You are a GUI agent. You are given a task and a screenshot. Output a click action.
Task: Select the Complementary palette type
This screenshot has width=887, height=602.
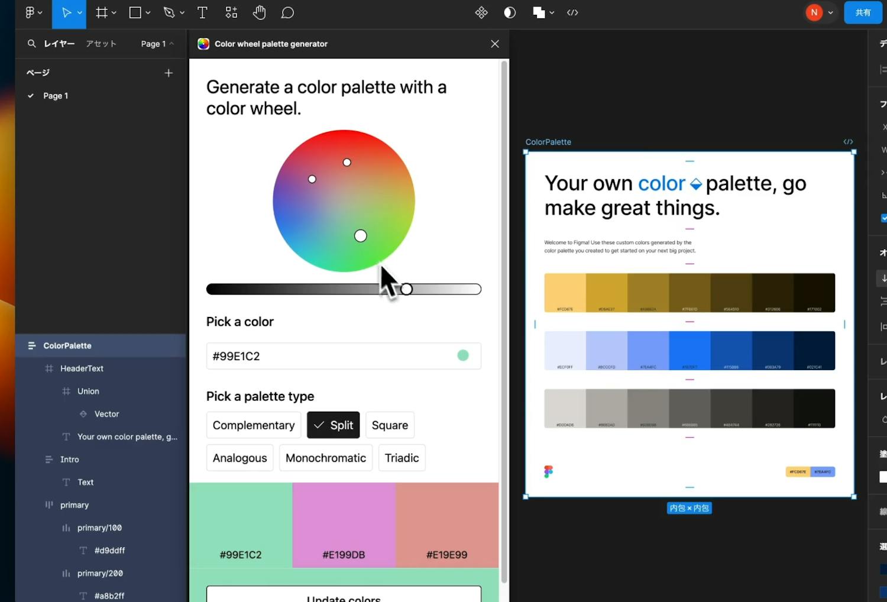(x=253, y=425)
